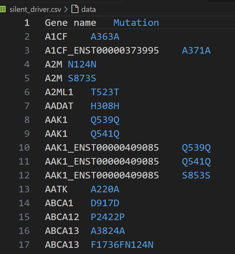This screenshot has height=254, width=235.
Task: Click the csv file icon in breadcrumb
Action: pyautogui.click(x=3, y=9)
